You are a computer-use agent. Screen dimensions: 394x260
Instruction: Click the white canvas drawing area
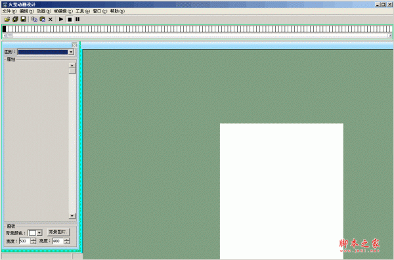tap(282, 191)
